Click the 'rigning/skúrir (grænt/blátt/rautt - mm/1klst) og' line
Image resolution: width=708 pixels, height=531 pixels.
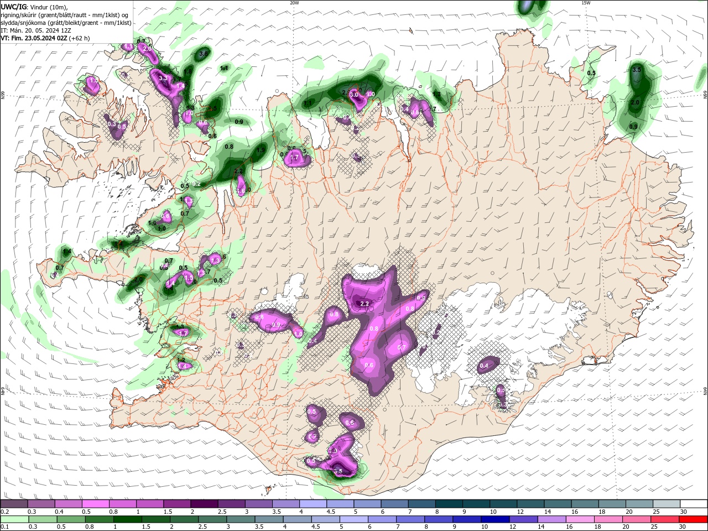coord(66,15)
